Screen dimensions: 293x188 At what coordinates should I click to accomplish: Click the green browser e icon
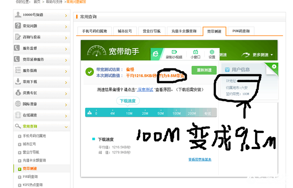156,54
